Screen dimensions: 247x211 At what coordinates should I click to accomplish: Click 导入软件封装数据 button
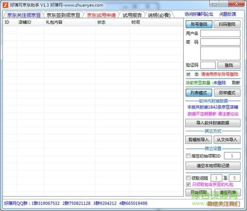point(213,123)
